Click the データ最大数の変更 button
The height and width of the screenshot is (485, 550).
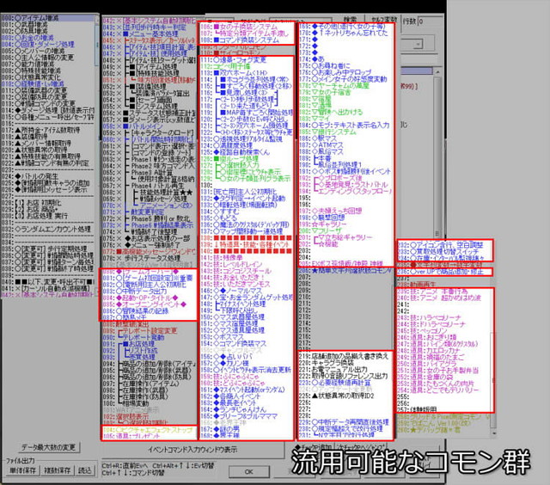[49, 447]
